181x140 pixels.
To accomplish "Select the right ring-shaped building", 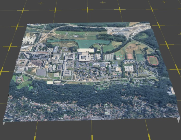I will pyautogui.click(x=94, y=72).
